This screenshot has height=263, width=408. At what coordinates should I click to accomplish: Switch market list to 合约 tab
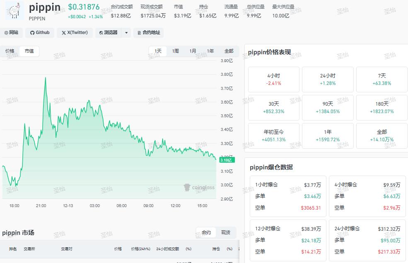[x=206, y=233]
